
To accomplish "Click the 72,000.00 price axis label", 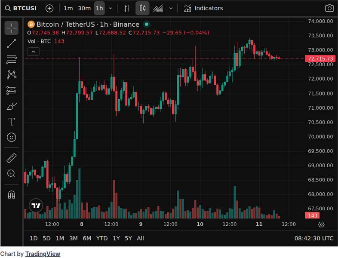I will (x=320, y=79).
